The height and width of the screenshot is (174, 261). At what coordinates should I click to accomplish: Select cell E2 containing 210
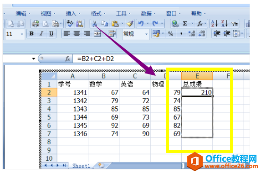pos(197,92)
